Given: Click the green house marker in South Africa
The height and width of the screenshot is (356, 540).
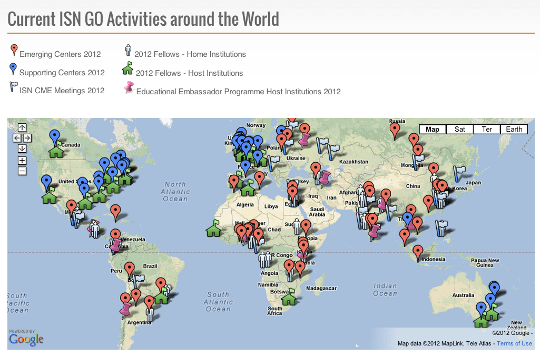Looking at the screenshot, I should (289, 298).
